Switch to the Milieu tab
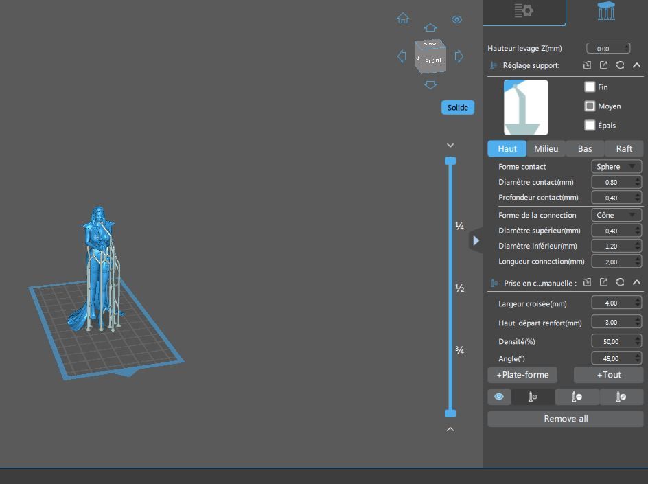The image size is (648, 484). point(546,148)
